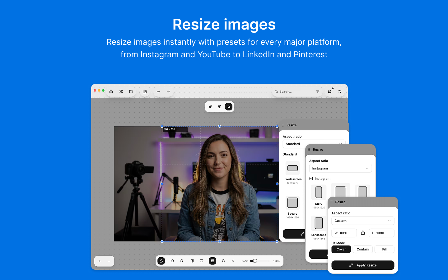The height and width of the screenshot is (280, 448).
Task: Select the image resize tool in floating toolbar
Action: point(219,107)
